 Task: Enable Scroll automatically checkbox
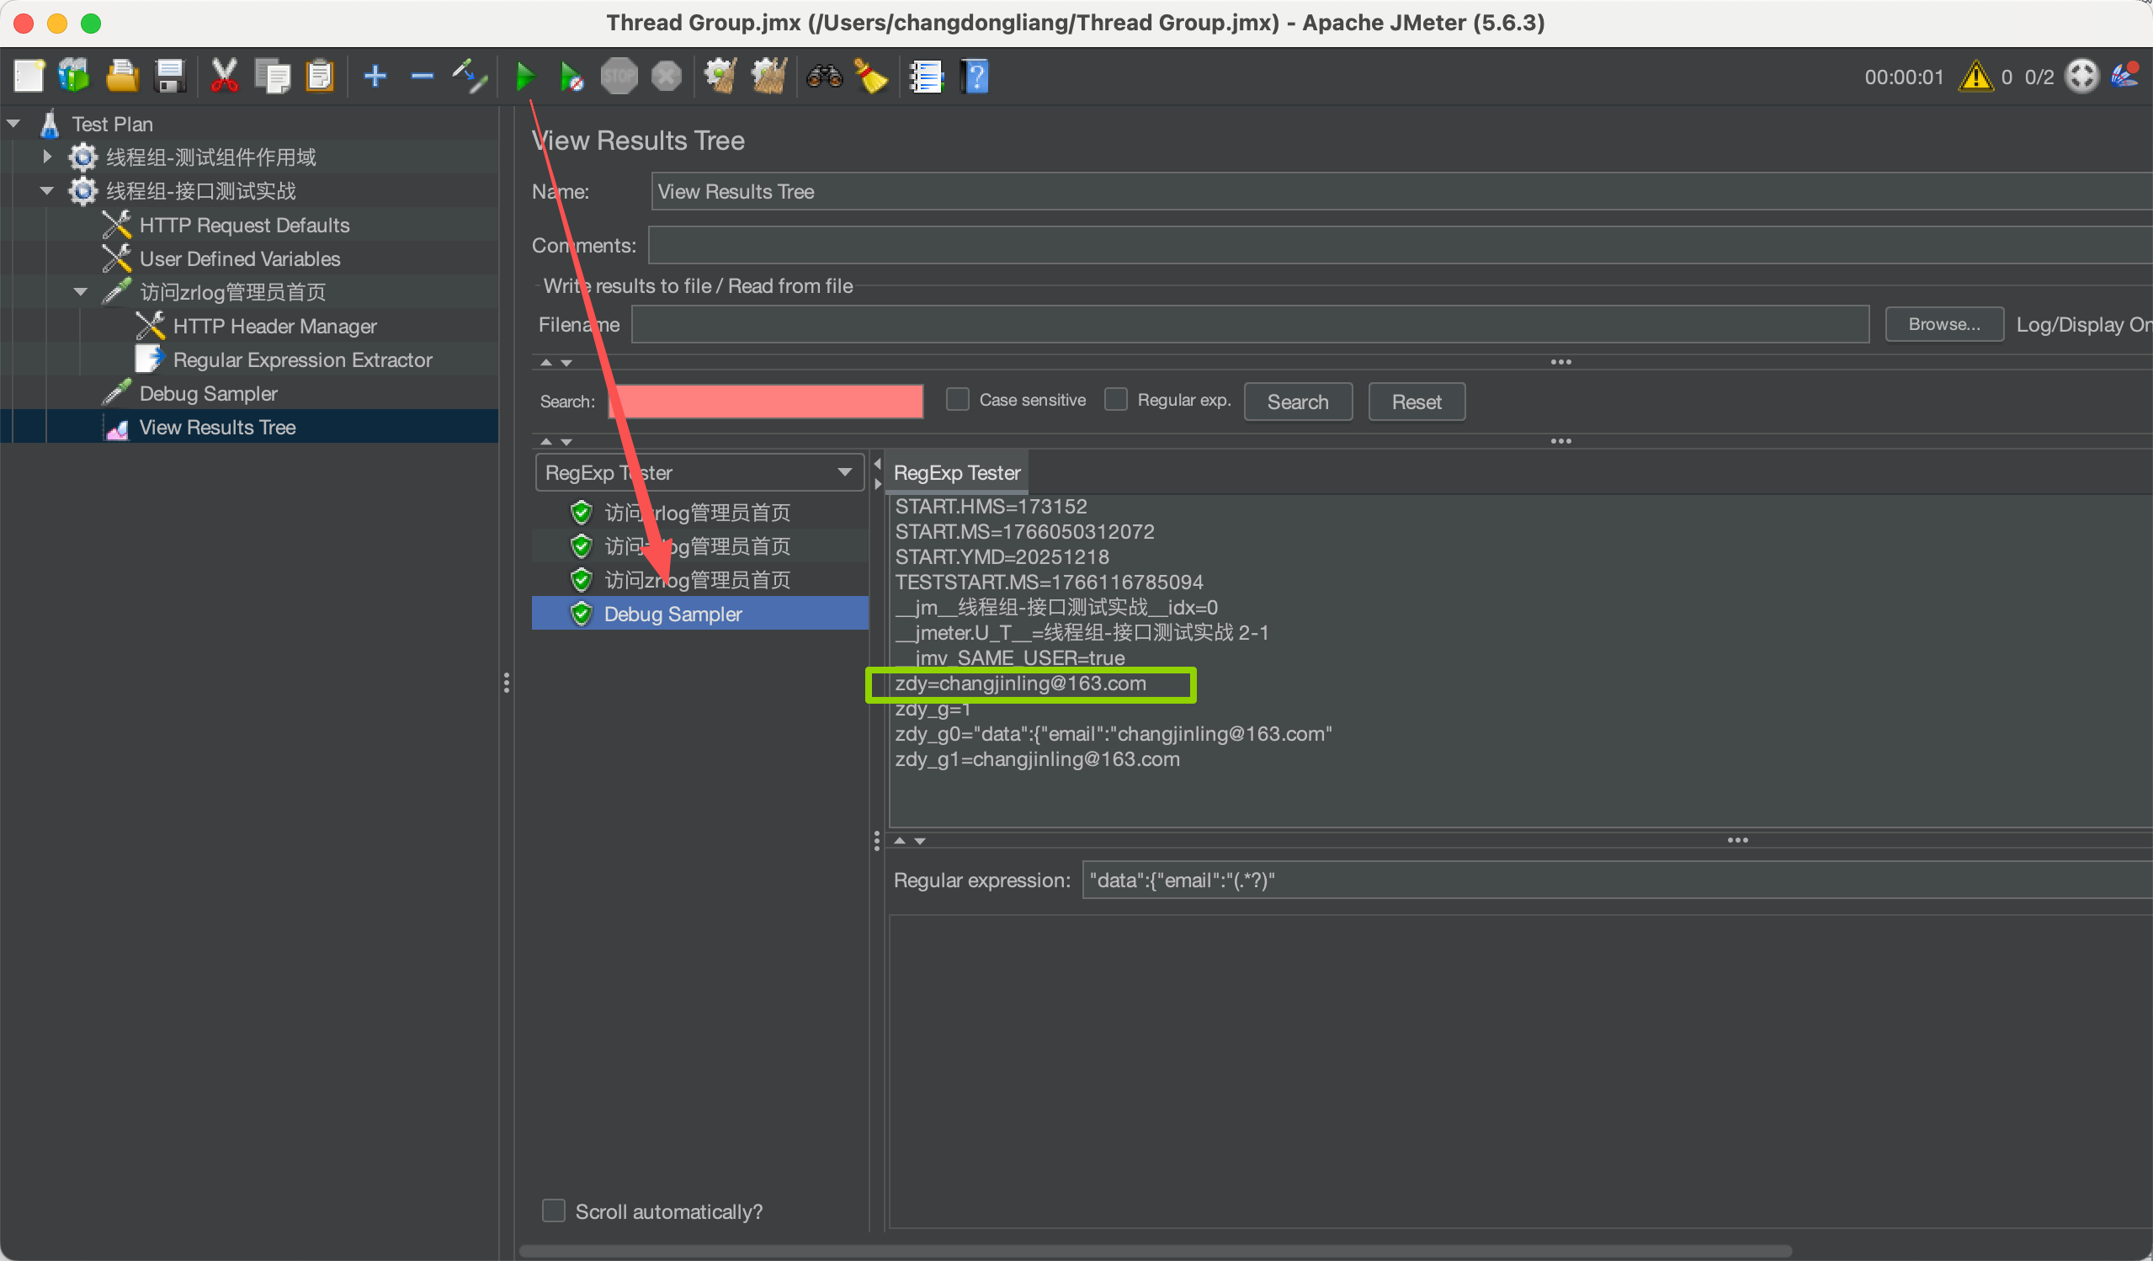point(554,1210)
